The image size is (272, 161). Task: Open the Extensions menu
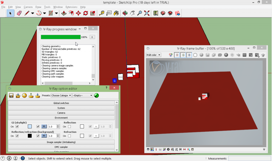[x=71, y=7]
